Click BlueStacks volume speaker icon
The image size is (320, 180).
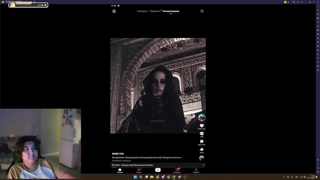coord(318,10)
